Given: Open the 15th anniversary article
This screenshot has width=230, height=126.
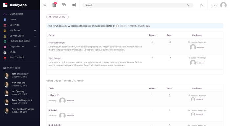Looking at the screenshot, I should point(20,74).
